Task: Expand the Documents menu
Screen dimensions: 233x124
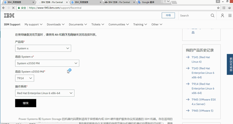Action: (x=78, y=24)
